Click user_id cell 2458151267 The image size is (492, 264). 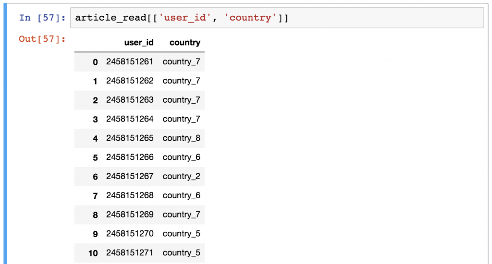point(130,177)
